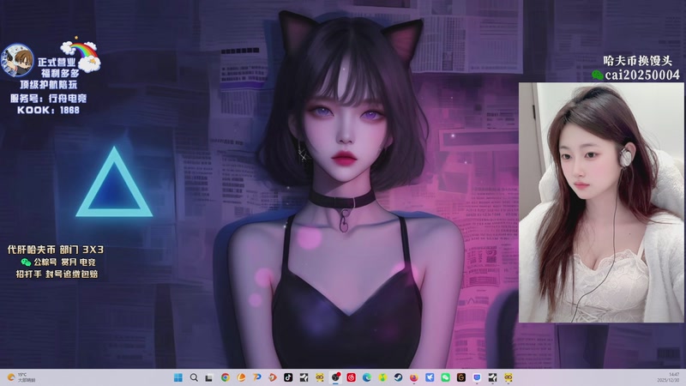Viewport: 686px width, 386px height.
Task: Open Firefox from the taskbar
Action: 414,377
